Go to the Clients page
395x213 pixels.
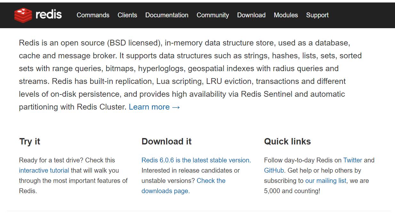click(x=127, y=15)
